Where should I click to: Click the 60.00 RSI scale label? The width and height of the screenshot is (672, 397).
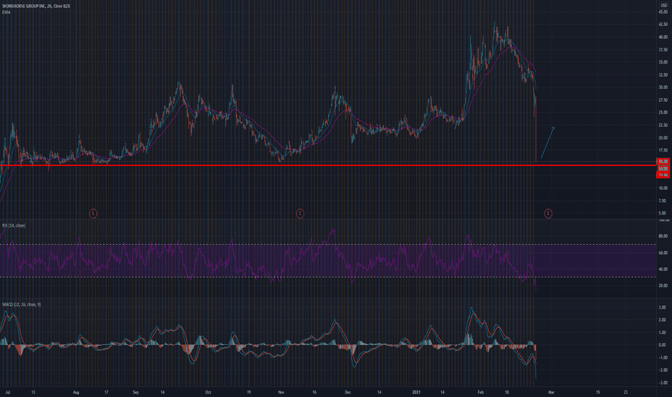[x=663, y=253]
